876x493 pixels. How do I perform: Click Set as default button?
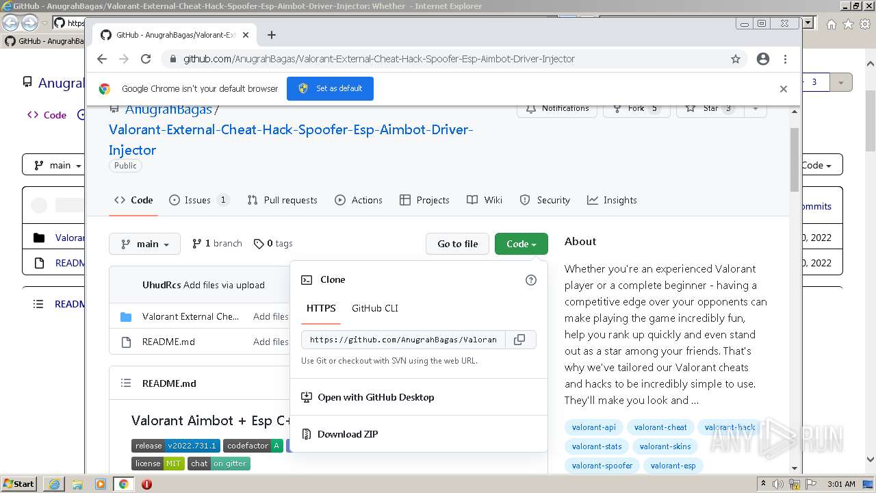coord(330,88)
